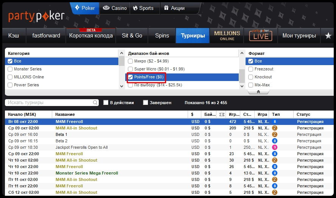The height and width of the screenshot is (198, 336).
Task: Click blue 8 badge in Ср 09 окт 22:00 row
Action: pos(274,154)
